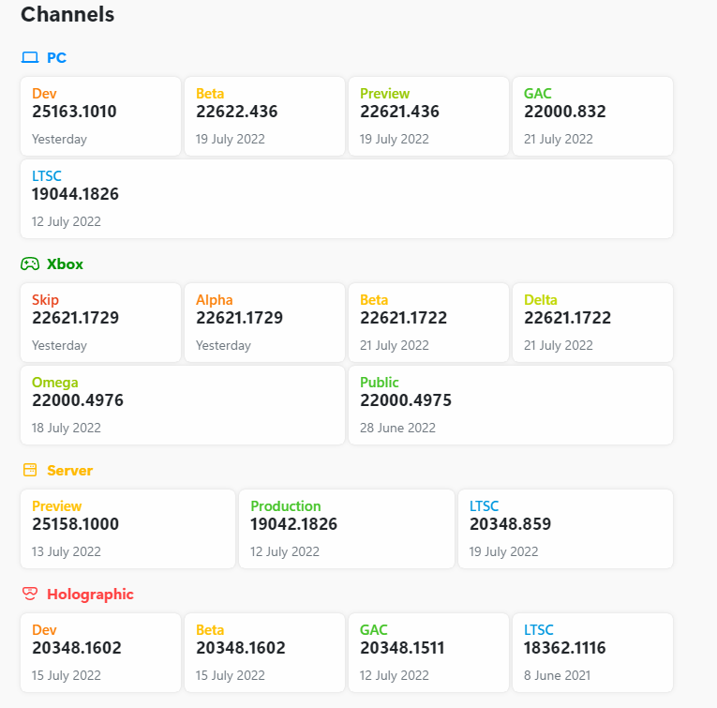Click the Holographic headset icon
This screenshot has height=708, width=717.
coord(30,595)
